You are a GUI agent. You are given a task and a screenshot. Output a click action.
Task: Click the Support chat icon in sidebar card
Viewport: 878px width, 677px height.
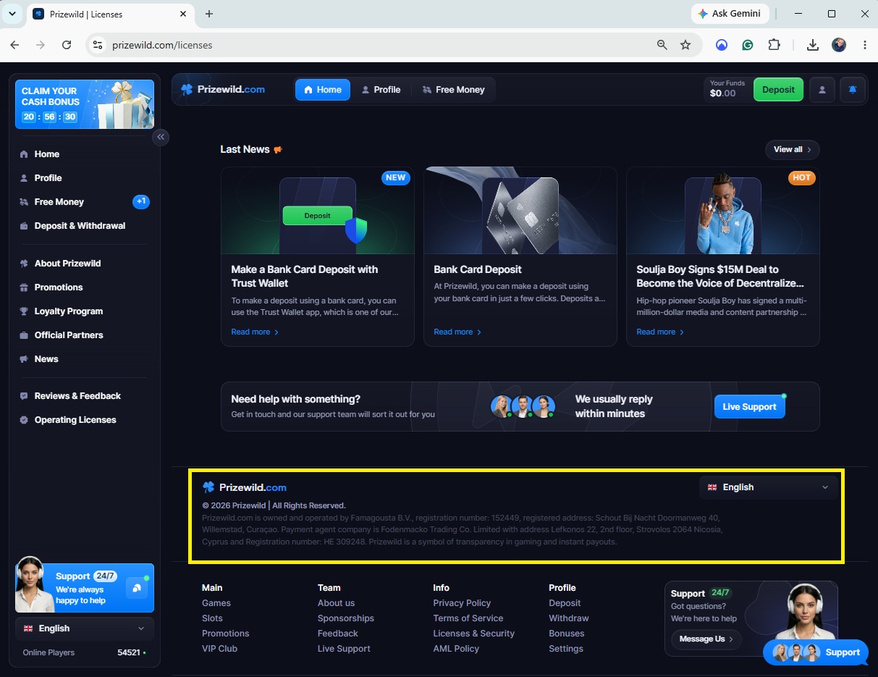click(x=136, y=588)
